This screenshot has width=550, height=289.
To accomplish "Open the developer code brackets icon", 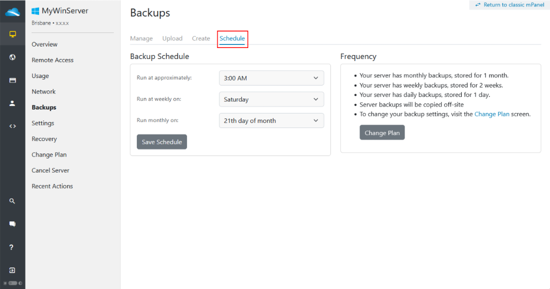I will [13, 126].
